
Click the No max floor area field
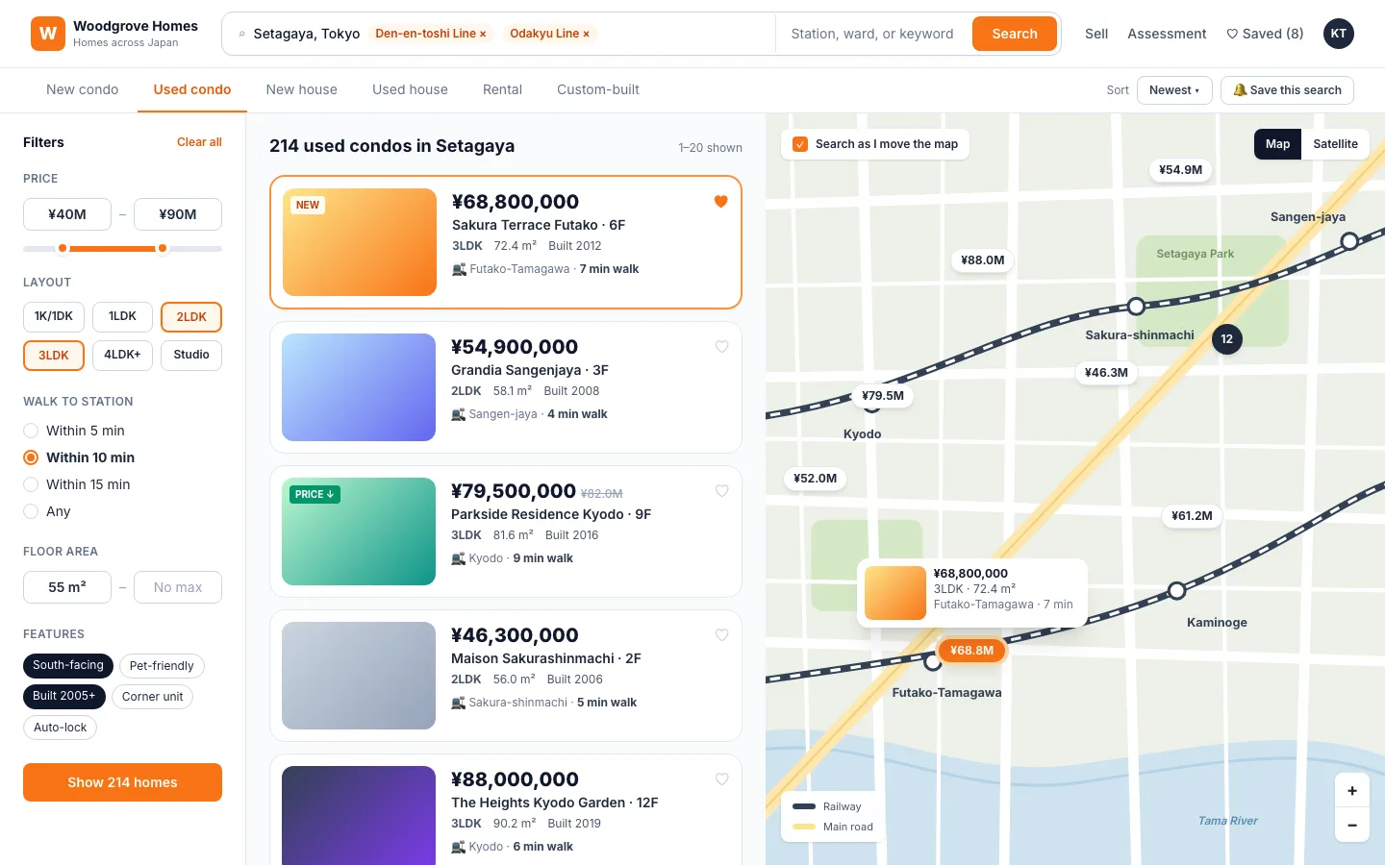coord(178,587)
